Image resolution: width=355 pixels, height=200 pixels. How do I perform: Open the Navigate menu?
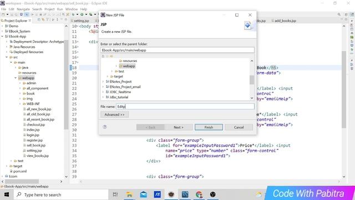pyautogui.click(x=23, y=9)
